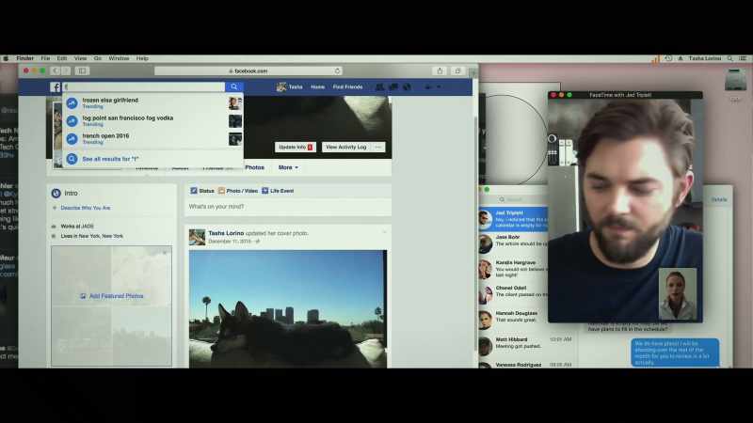Select Hannah Douglass conversation in Messages
The image size is (753, 423).
click(x=513, y=320)
